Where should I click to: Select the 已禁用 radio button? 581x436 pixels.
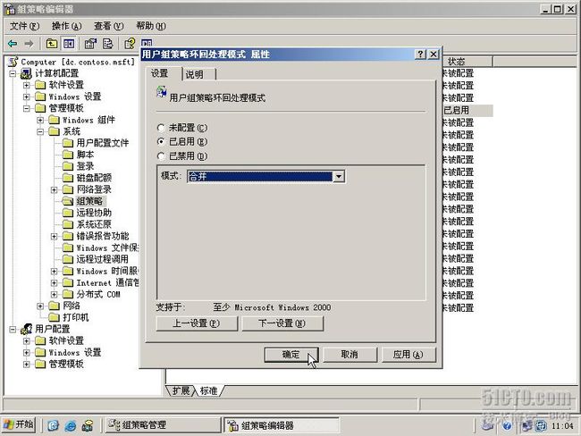point(161,156)
